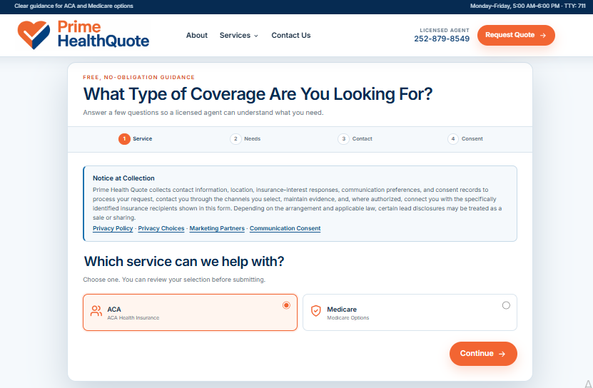Open the Services menu
Screen dimensions: 593x388
(238, 35)
